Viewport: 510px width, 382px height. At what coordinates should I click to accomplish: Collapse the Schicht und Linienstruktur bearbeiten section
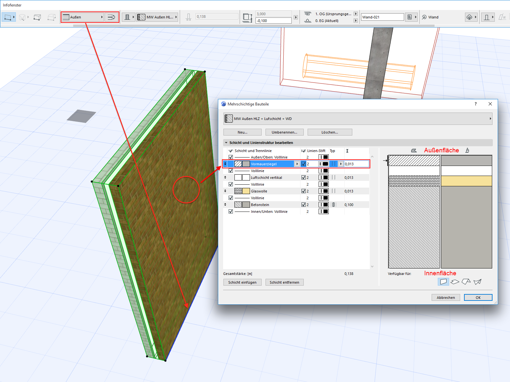click(x=226, y=143)
